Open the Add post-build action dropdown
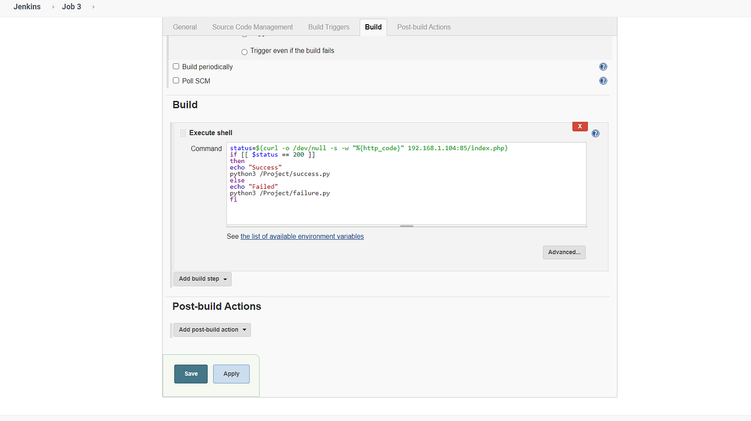 coord(212,329)
